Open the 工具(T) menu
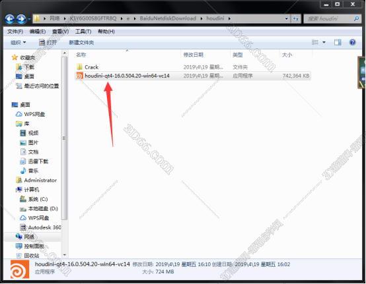This screenshot has height=284, width=366. click(x=83, y=32)
